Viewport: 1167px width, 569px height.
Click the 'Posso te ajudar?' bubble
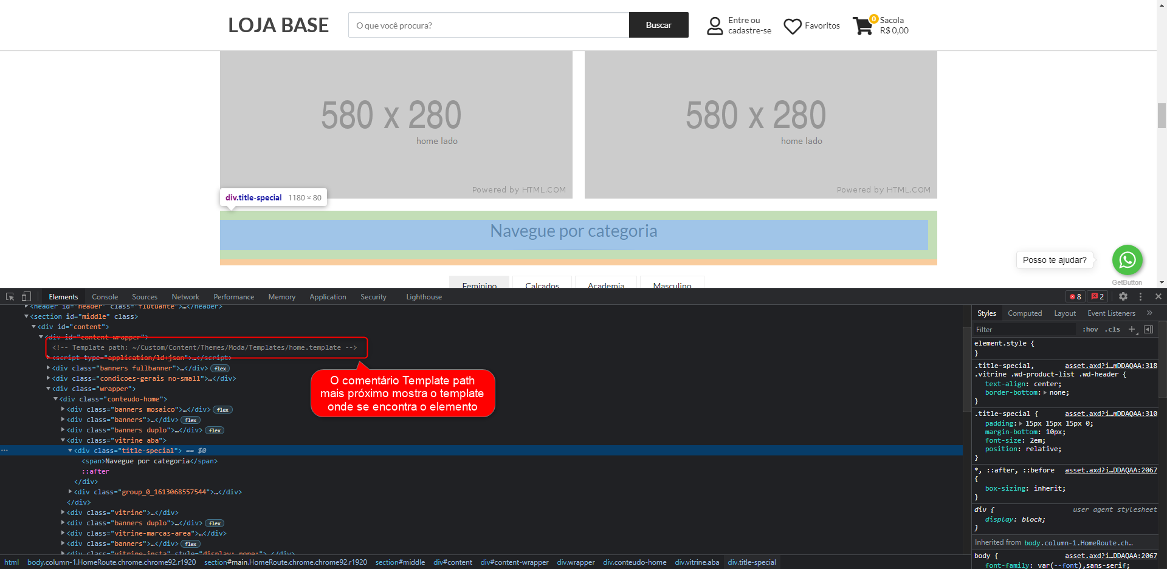pos(1055,260)
